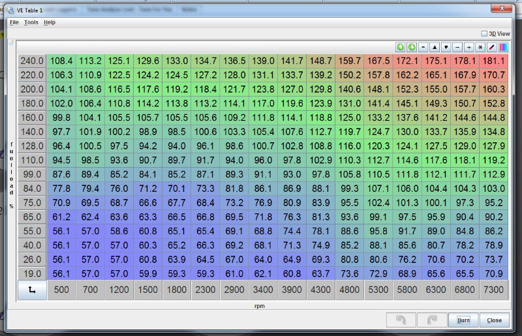Select cell with value 116.0
The image size is (522, 336).
(x=350, y=146)
